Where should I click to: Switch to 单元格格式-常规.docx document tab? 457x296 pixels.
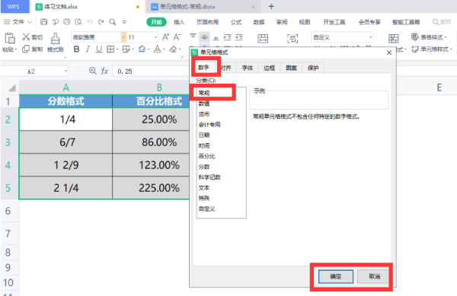click(203, 6)
